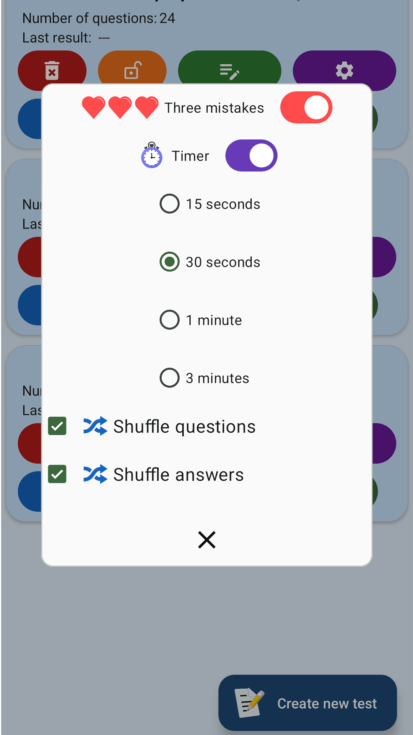Choose the 1 minute timer option
The width and height of the screenshot is (413, 735).
[x=169, y=320]
